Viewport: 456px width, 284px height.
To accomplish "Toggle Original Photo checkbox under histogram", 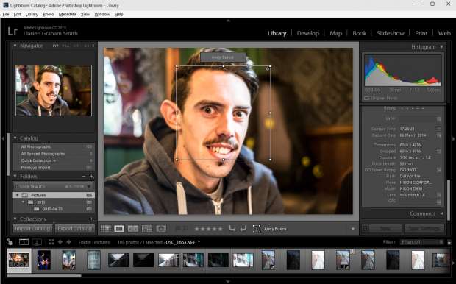I will click(366, 99).
